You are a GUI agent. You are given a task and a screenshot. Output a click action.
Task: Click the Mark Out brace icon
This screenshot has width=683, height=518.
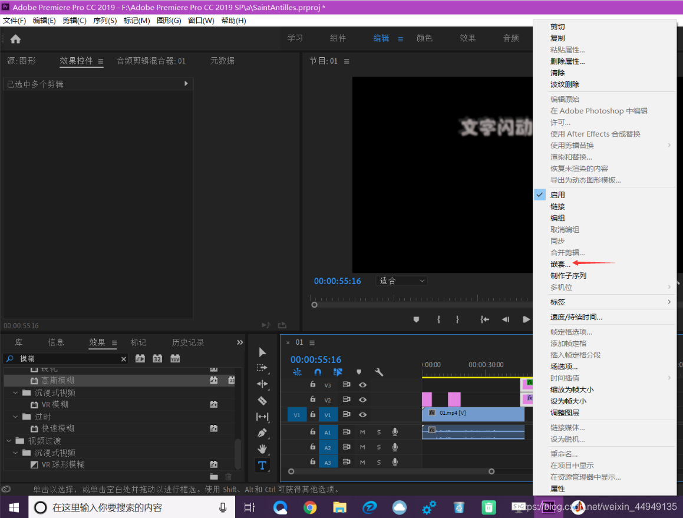[x=457, y=319]
